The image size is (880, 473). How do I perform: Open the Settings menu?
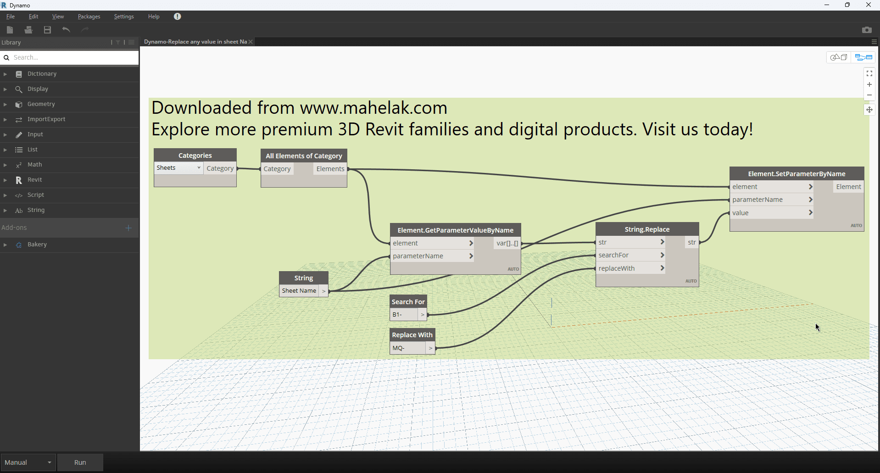124,17
